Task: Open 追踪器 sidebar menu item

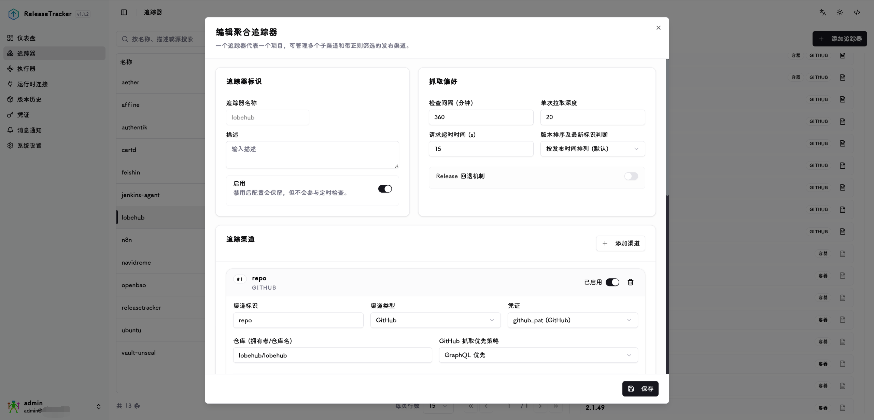Action: pos(54,53)
